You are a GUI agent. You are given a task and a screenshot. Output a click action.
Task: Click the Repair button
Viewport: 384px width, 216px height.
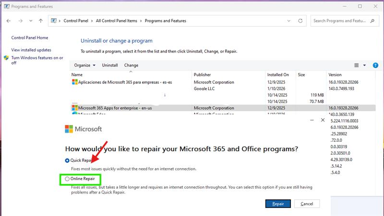278,204
